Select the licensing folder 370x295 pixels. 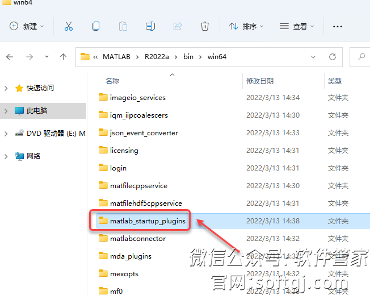point(124,150)
